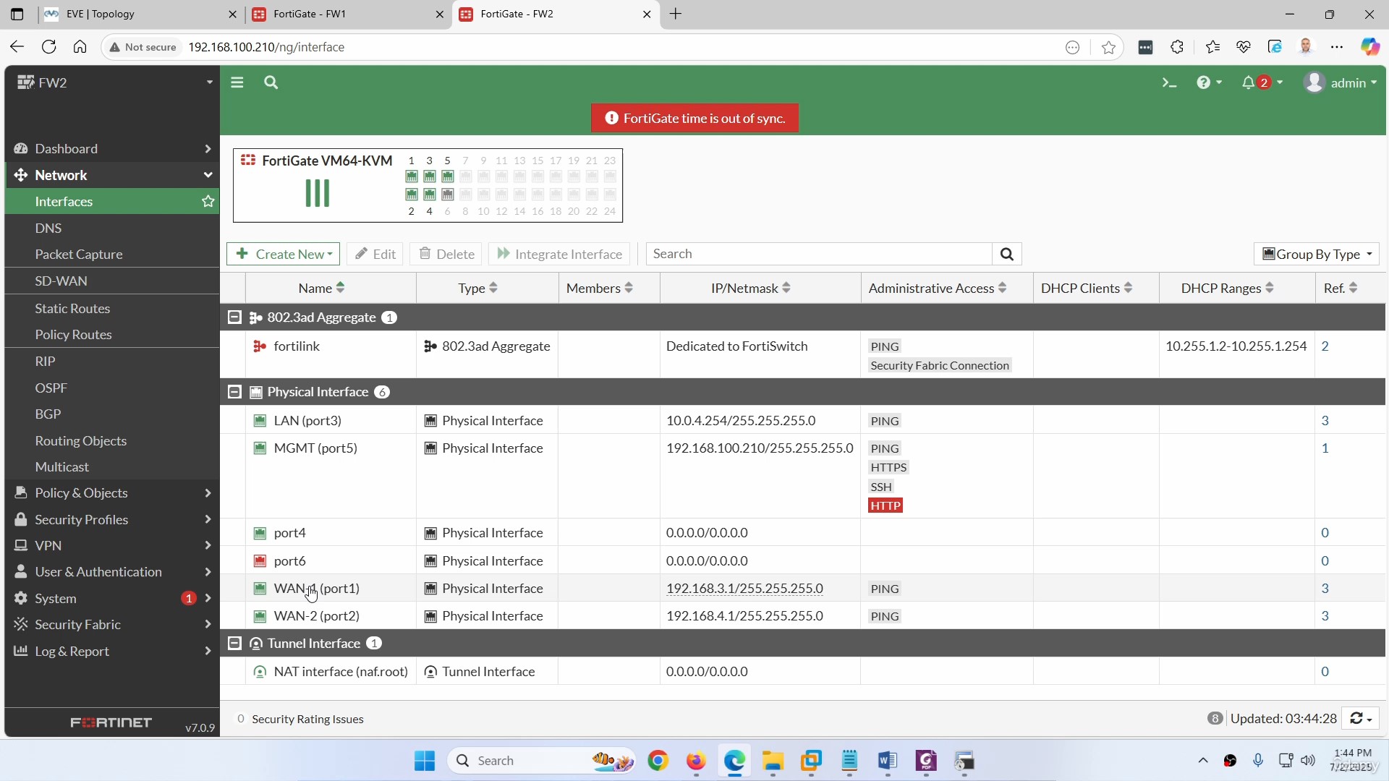Expand User & Authentication menu
The height and width of the screenshot is (781, 1389).
click(x=112, y=571)
